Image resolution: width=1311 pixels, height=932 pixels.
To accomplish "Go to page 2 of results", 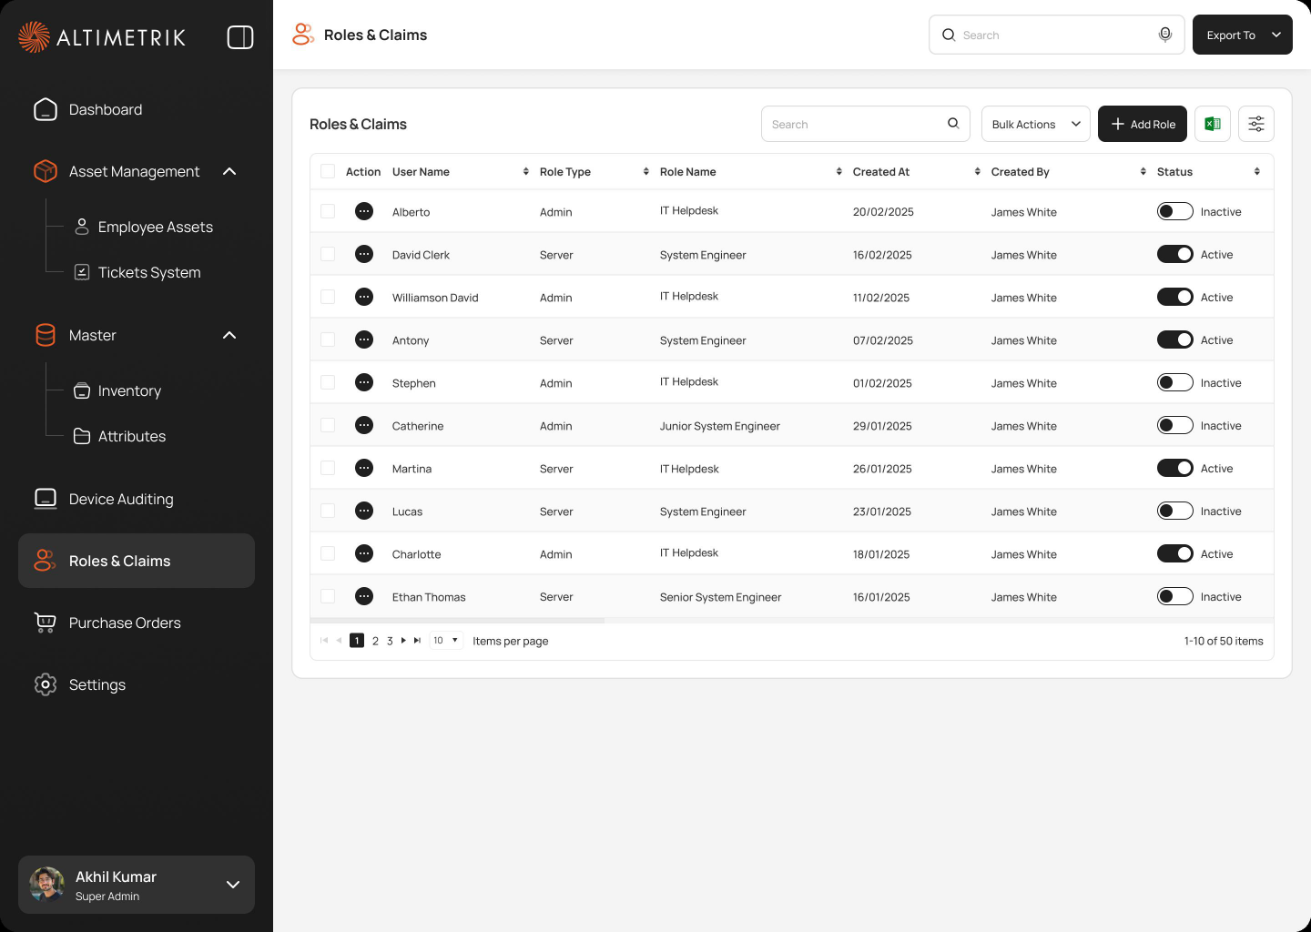I will (375, 641).
